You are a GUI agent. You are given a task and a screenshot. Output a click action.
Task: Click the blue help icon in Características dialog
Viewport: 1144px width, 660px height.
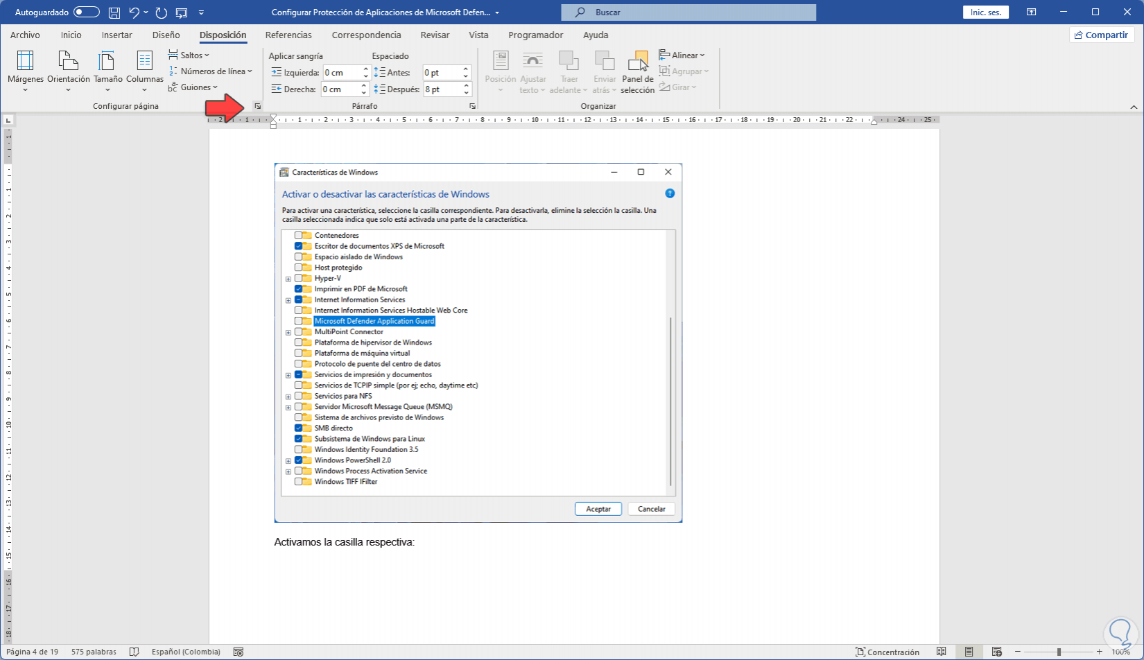(670, 193)
